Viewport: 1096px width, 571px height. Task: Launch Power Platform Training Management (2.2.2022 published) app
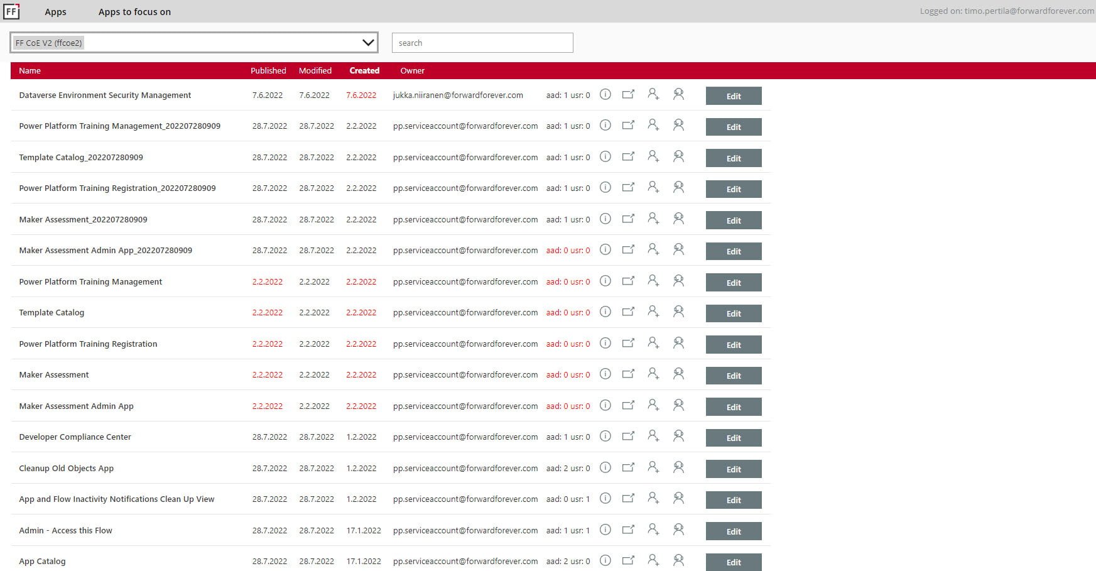[628, 281]
